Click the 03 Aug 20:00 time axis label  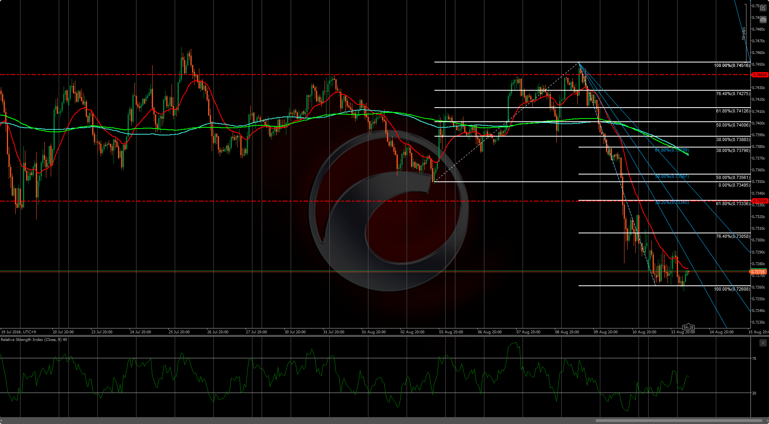[451, 332]
